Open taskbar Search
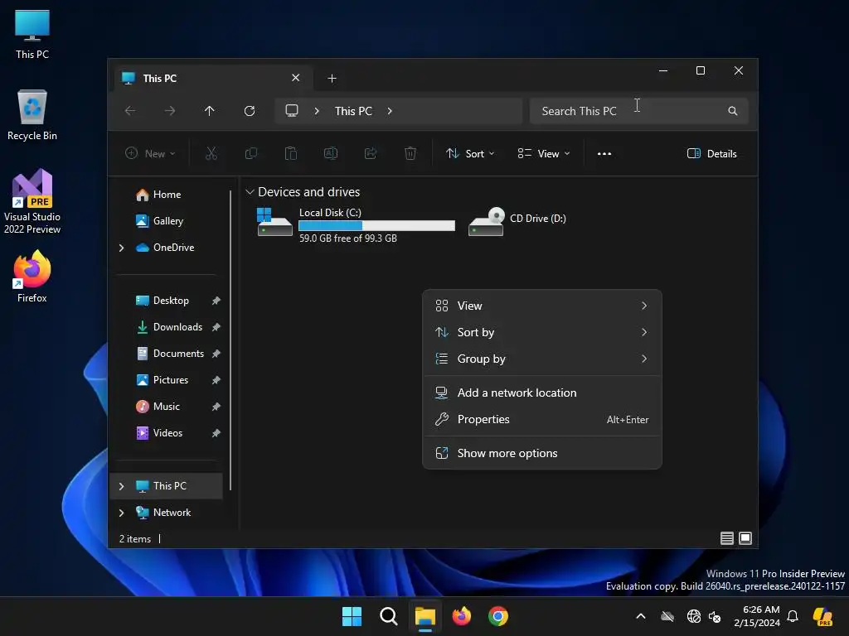This screenshot has height=636, width=849. tap(388, 616)
